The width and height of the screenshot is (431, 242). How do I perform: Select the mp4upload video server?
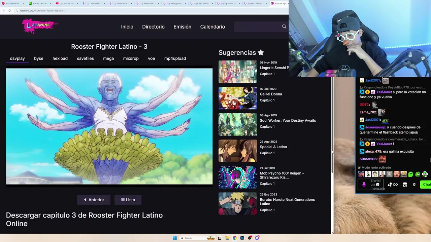click(175, 58)
